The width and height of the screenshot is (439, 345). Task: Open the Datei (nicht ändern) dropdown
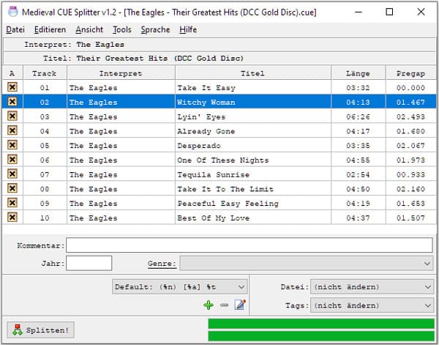point(372,286)
